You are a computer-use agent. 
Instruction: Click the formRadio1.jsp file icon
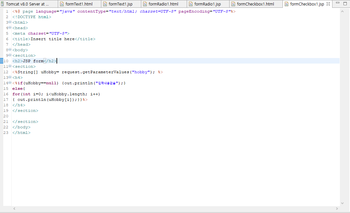click(x=191, y=4)
